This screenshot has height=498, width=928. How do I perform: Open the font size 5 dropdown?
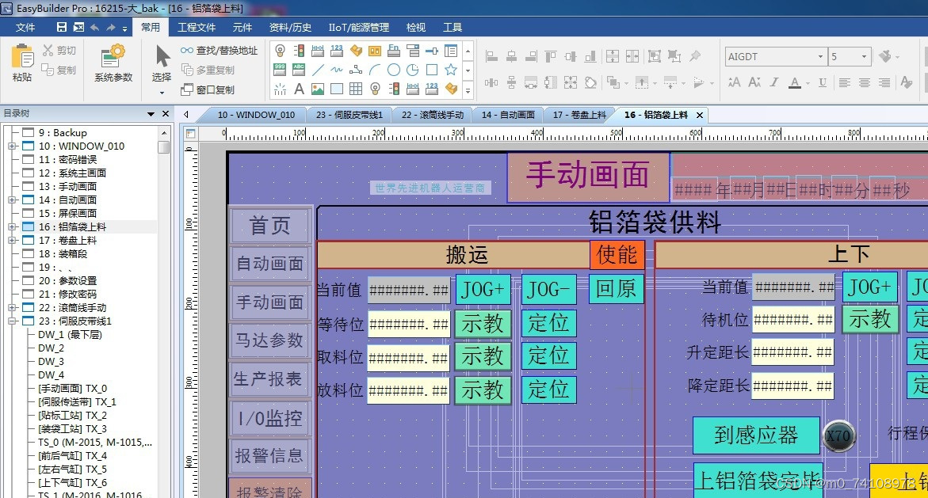point(864,57)
